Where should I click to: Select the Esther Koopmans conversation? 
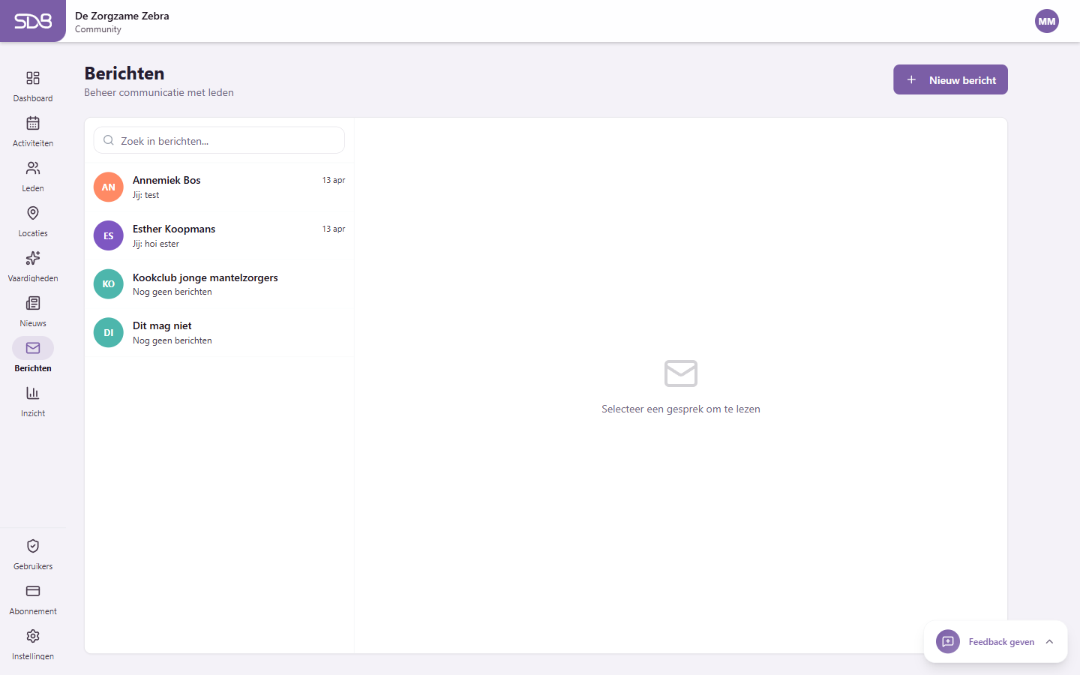click(219, 235)
